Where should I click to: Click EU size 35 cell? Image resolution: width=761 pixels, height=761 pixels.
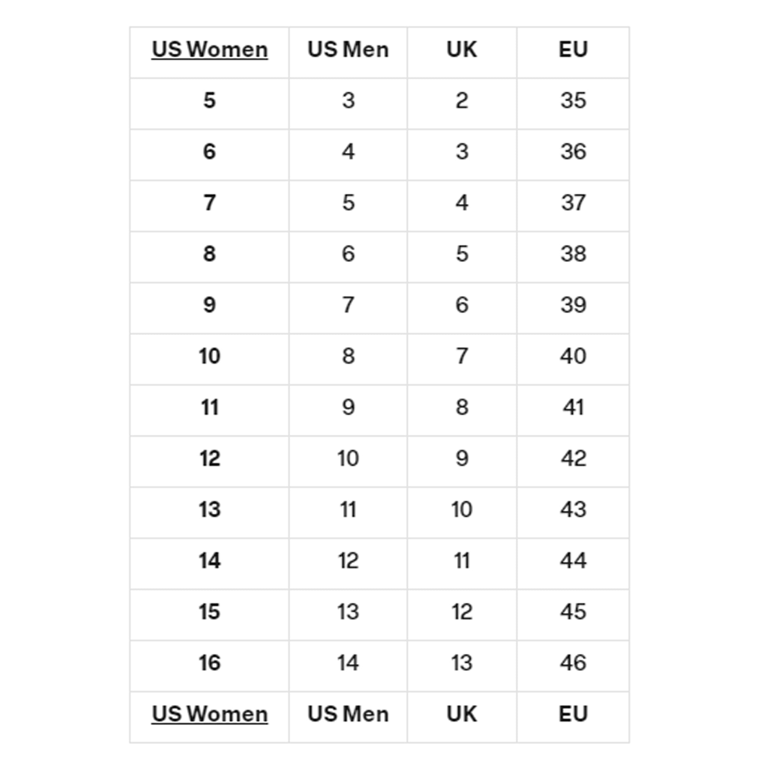click(573, 100)
